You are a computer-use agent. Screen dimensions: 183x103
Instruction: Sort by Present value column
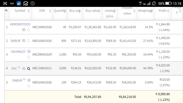click(x=134, y=11)
